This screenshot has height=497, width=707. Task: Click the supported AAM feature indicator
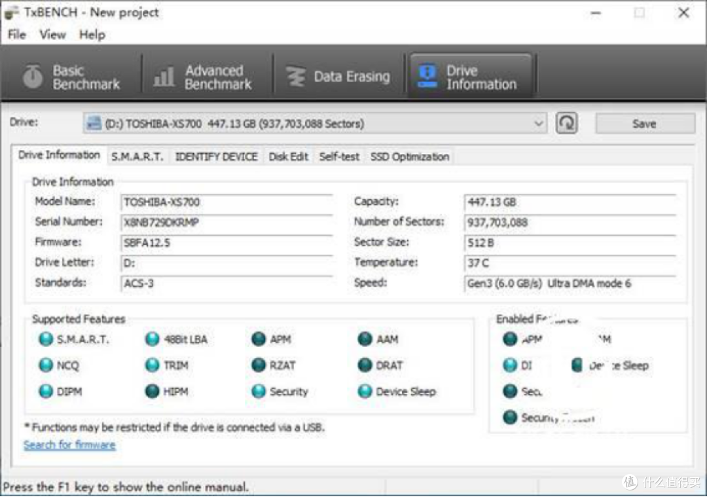click(365, 339)
